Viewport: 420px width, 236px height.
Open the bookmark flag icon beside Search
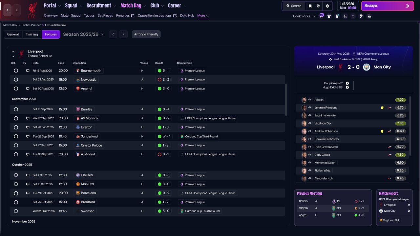pyautogui.click(x=310, y=6)
